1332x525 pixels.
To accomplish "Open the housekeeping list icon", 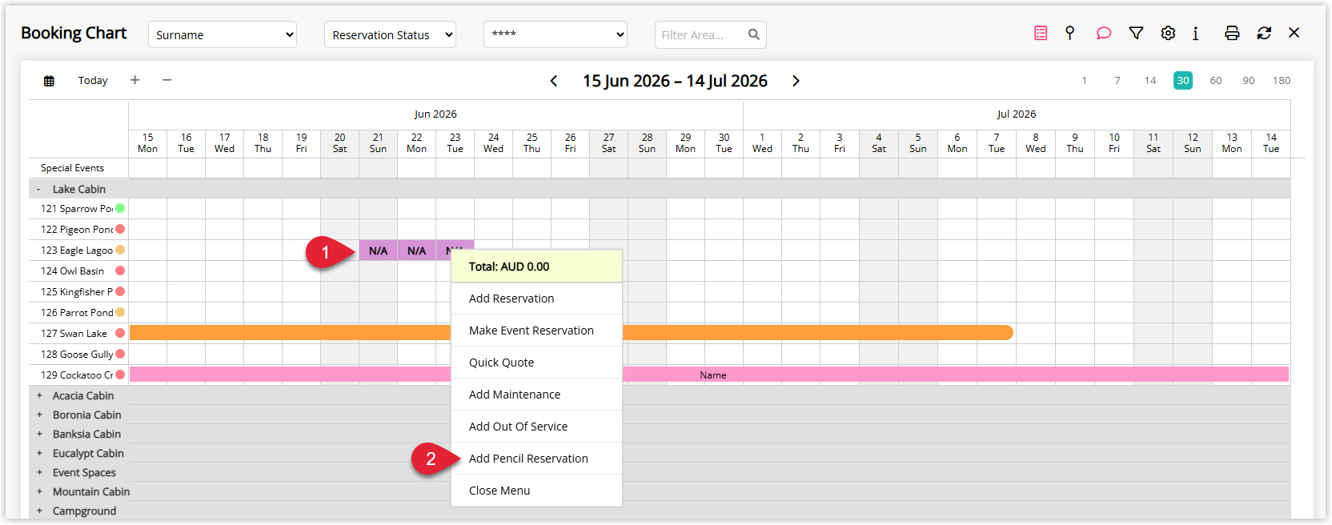I will (1041, 33).
